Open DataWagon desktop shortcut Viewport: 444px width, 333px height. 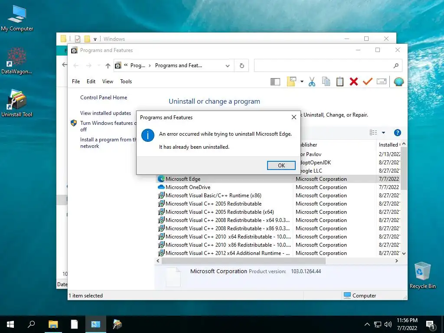click(17, 61)
